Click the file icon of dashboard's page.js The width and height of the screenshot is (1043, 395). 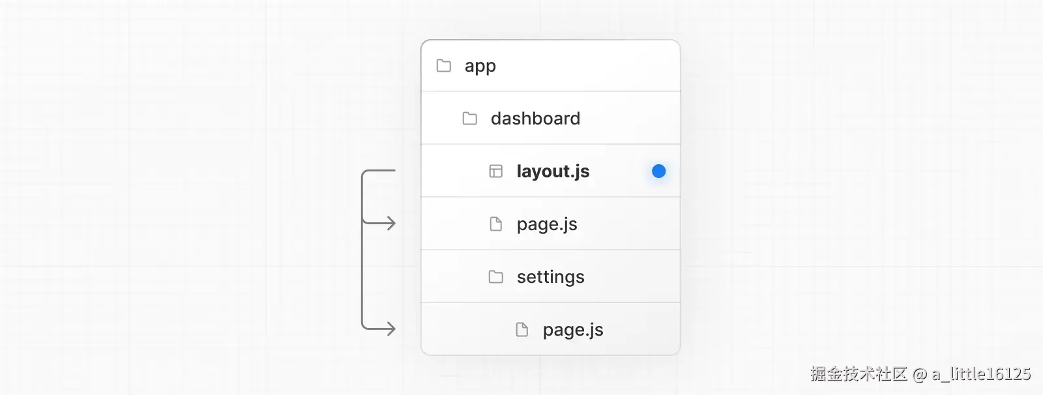pyautogui.click(x=496, y=224)
